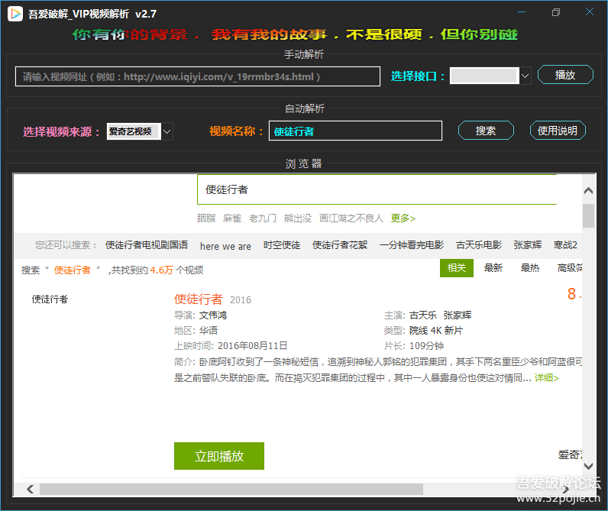Click the 更多> link under search box
The image size is (608, 511).
click(x=403, y=218)
